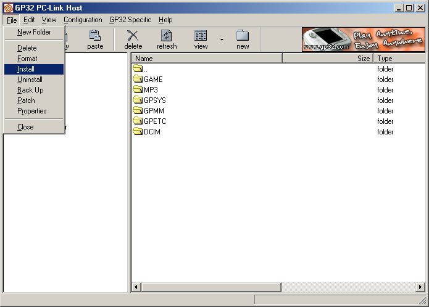Choose Install from the File menu
This screenshot has width=429, height=307.
(x=26, y=69)
